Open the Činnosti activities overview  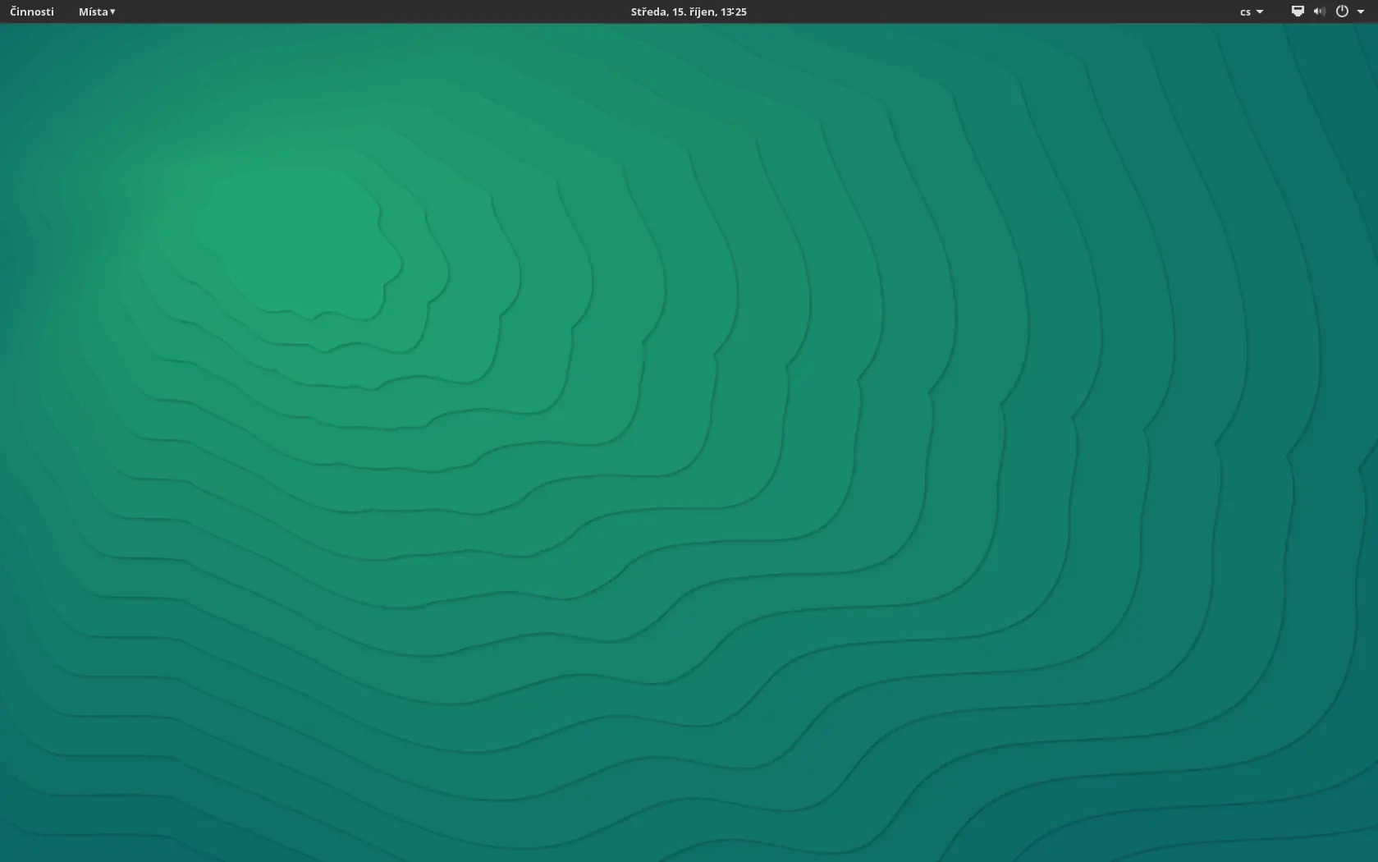32,11
